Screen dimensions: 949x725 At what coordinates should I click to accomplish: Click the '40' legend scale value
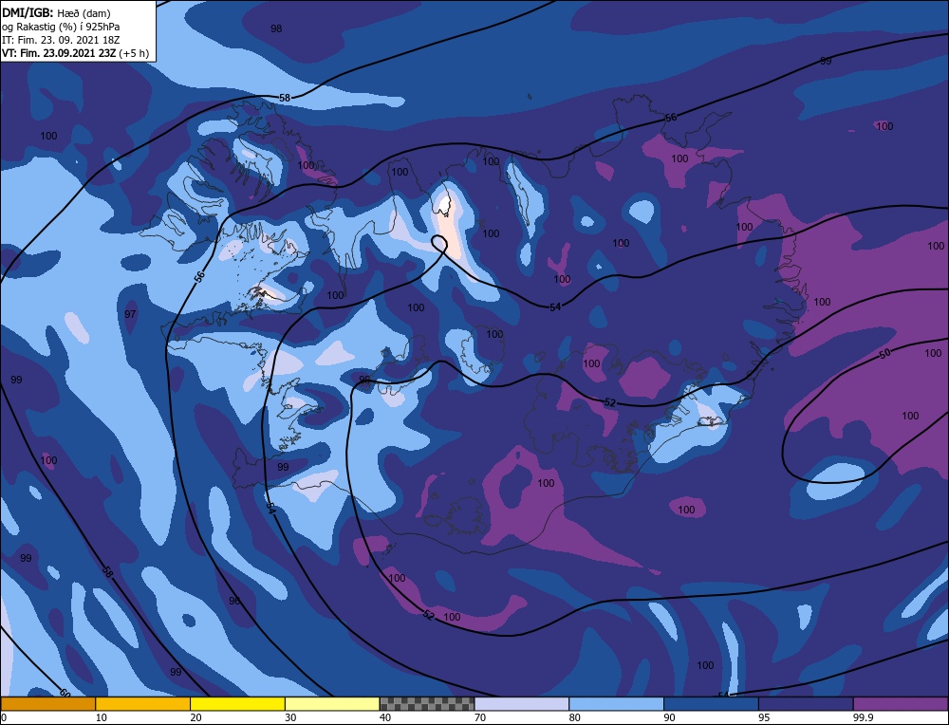pos(385,717)
